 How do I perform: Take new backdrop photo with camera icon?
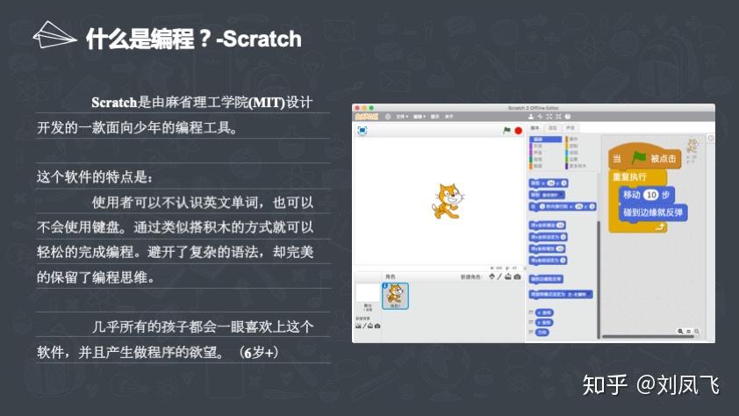click(x=377, y=326)
